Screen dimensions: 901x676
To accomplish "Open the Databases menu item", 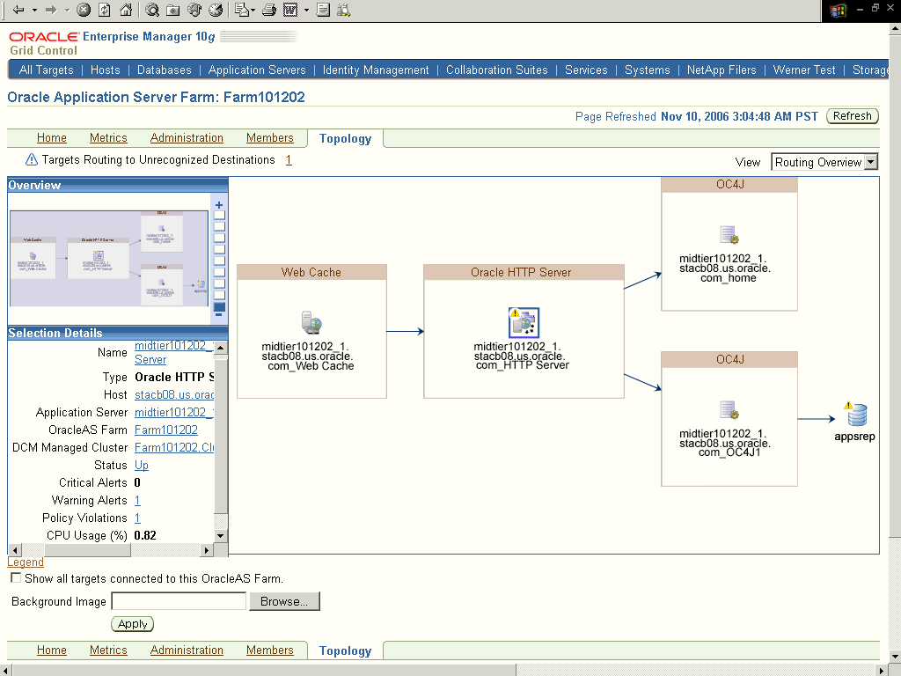I will [164, 70].
